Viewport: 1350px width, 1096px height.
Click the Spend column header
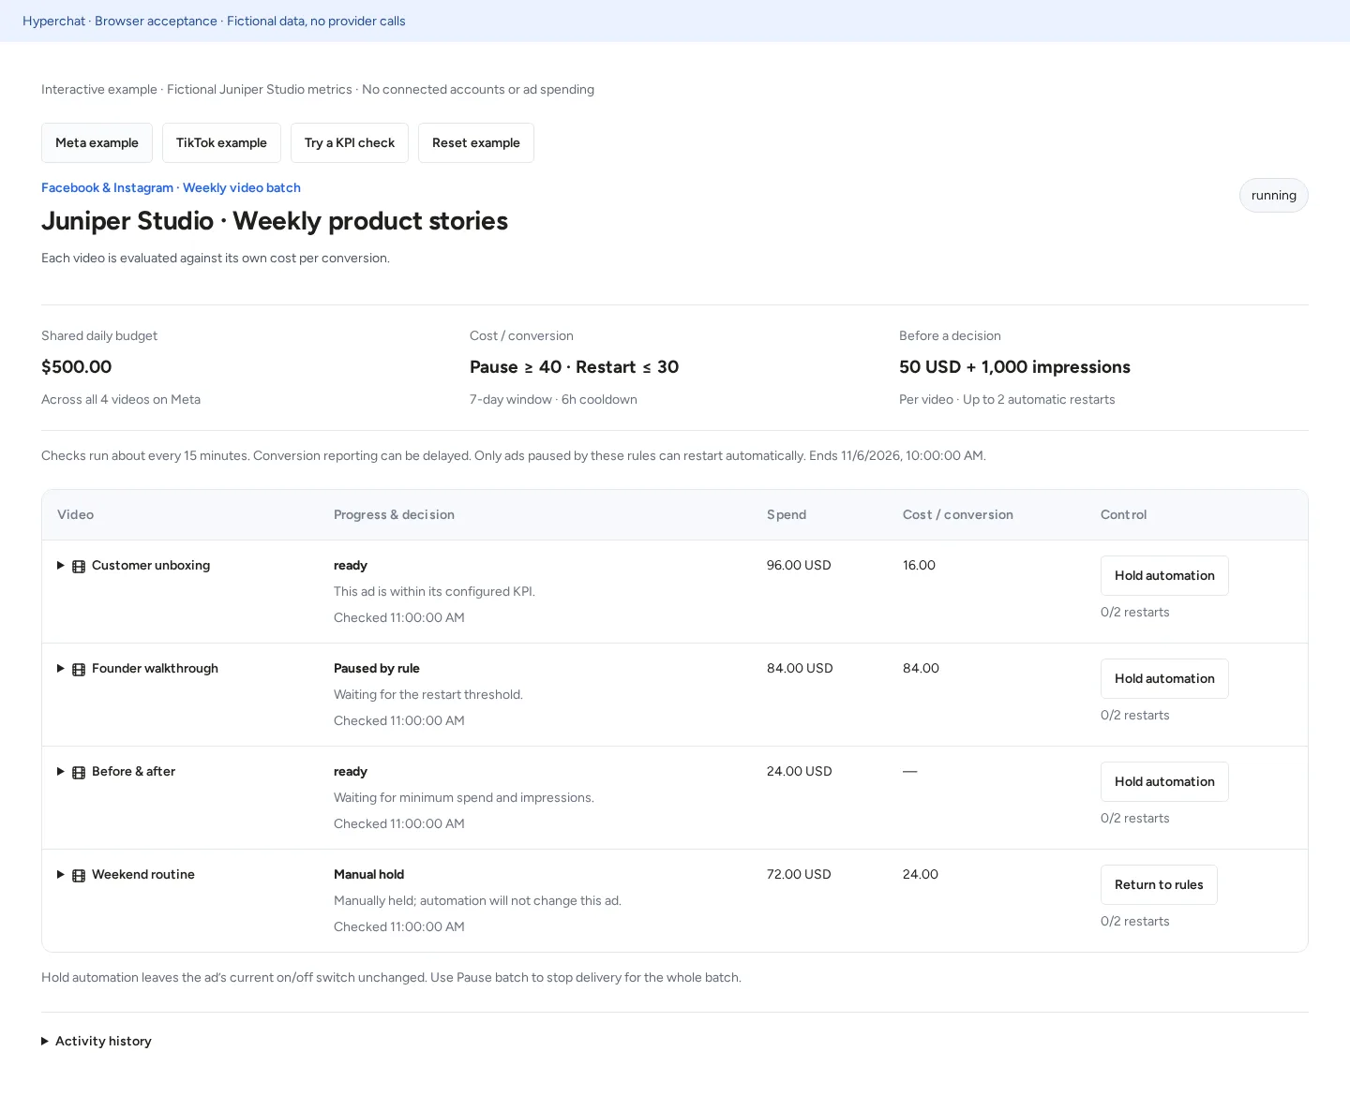787,514
